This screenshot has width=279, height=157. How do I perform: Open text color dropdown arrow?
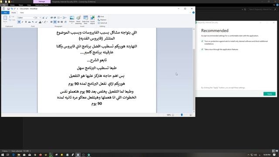[x=42, y=22]
